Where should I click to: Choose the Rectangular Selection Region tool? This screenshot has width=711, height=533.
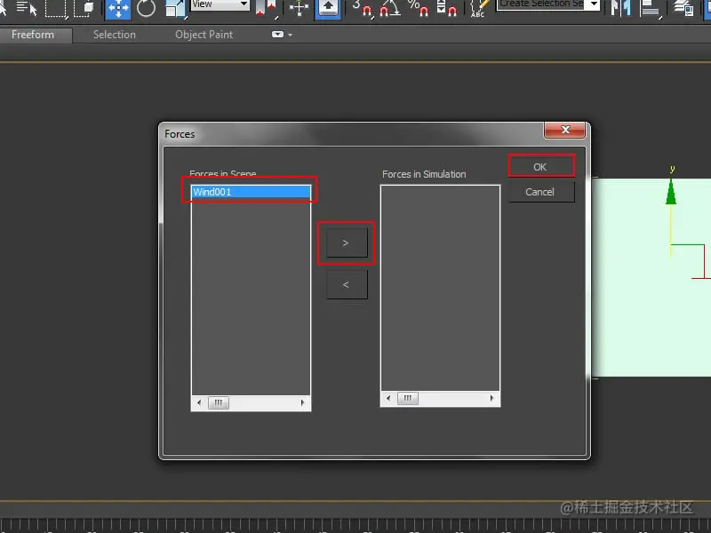56,8
